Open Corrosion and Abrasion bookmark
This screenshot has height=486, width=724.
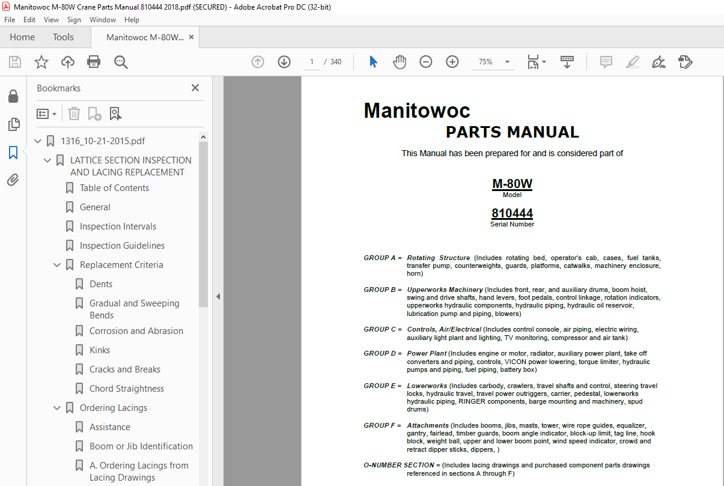(136, 331)
